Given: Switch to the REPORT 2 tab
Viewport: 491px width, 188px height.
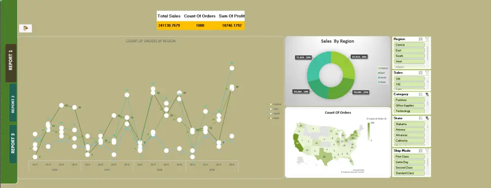Looking at the screenshot, I should [13, 102].
